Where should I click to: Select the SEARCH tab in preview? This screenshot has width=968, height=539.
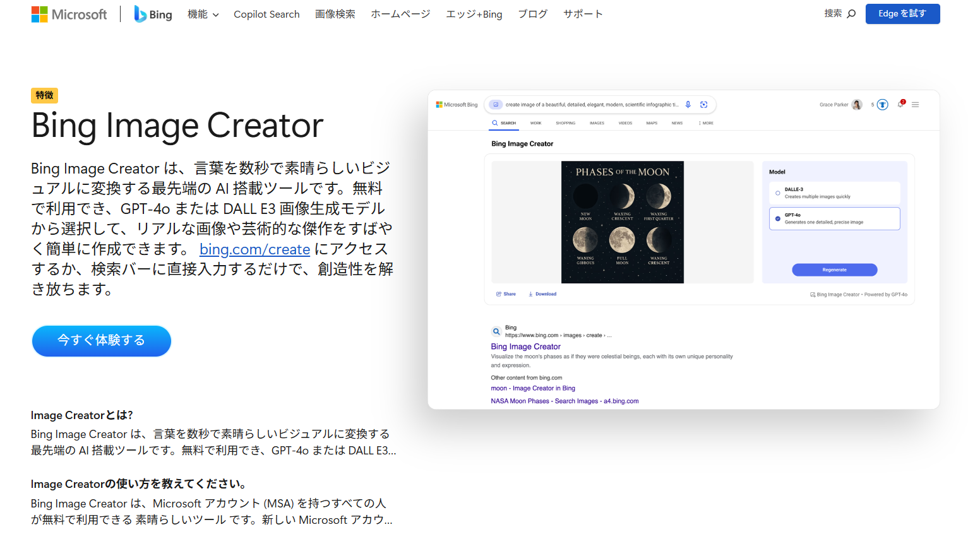point(504,123)
